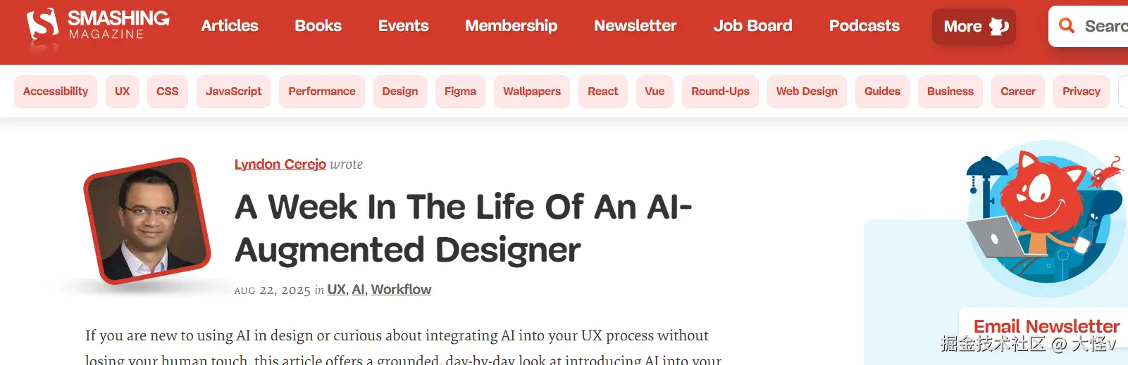Go to the Events page
Viewport: 1128px width, 365px height.
403,26
